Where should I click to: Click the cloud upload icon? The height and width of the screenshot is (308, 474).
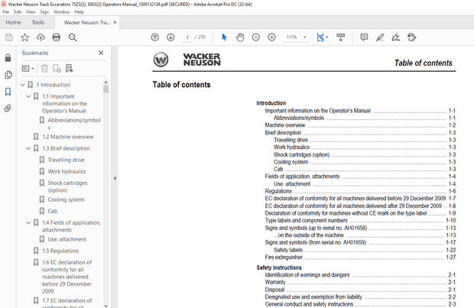(x=41, y=37)
